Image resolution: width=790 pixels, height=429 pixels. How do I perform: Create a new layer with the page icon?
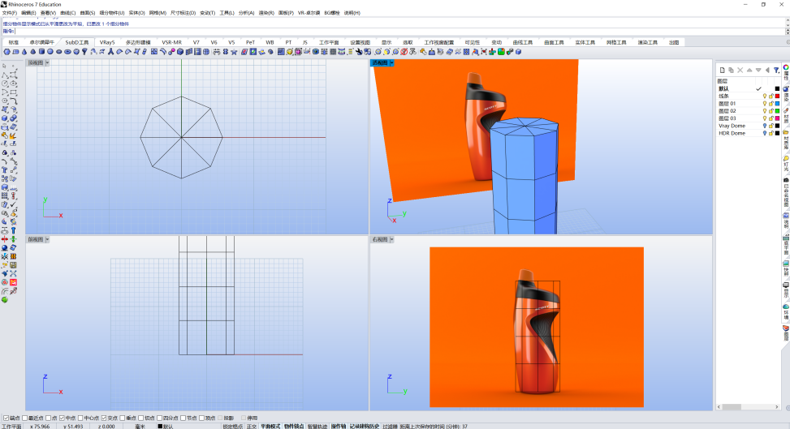pos(722,71)
